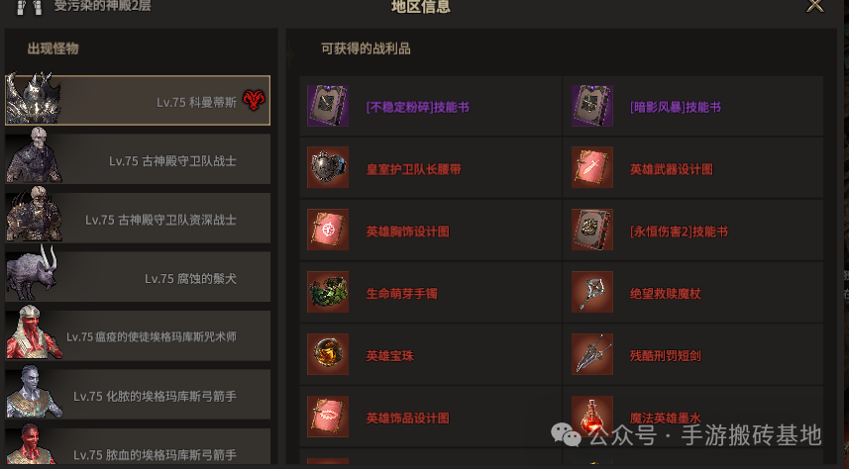The image size is (849, 469).
Task: Click the 英雄胸饰设计图 item name
Action: [408, 232]
